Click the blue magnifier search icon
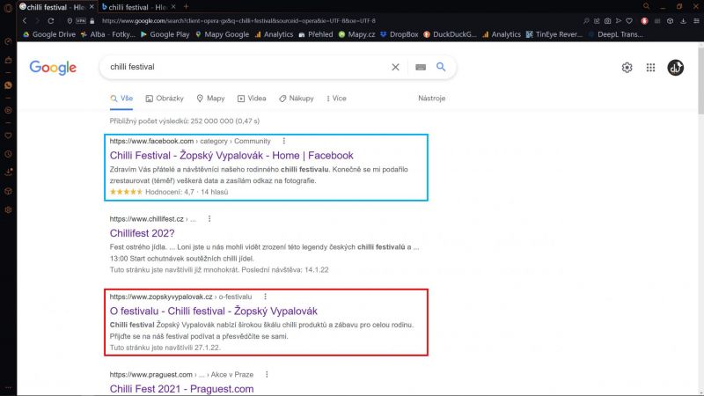Screen dimensions: 704x396 pos(442,67)
